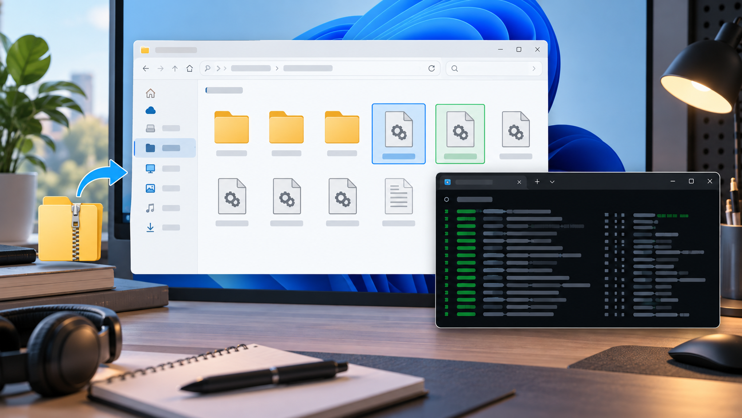
Task: Refresh the current folder view
Action: [431, 68]
